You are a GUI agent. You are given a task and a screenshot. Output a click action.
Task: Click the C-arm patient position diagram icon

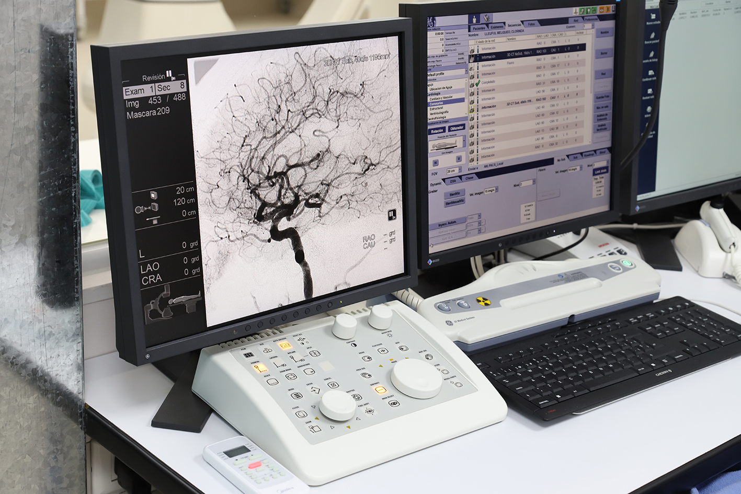pos(173,305)
